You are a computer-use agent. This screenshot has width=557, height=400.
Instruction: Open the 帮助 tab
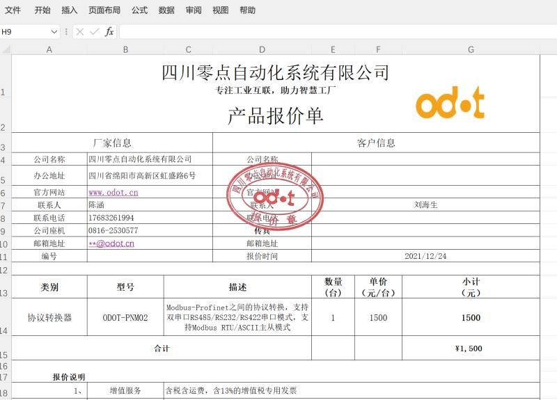point(248,10)
